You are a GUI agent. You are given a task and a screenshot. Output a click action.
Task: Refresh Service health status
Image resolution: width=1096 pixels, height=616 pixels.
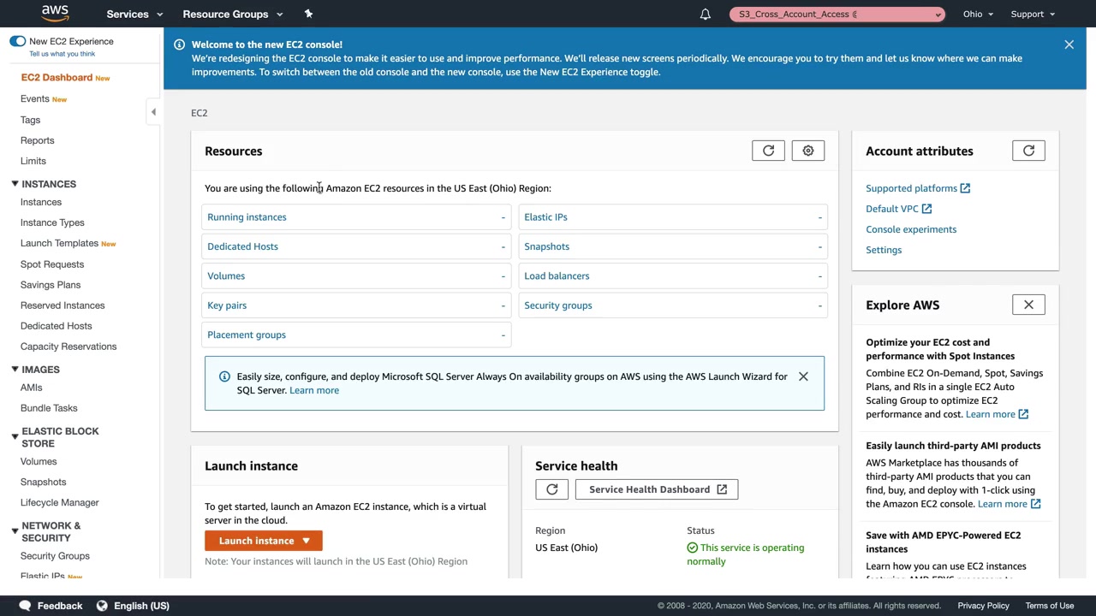point(551,489)
